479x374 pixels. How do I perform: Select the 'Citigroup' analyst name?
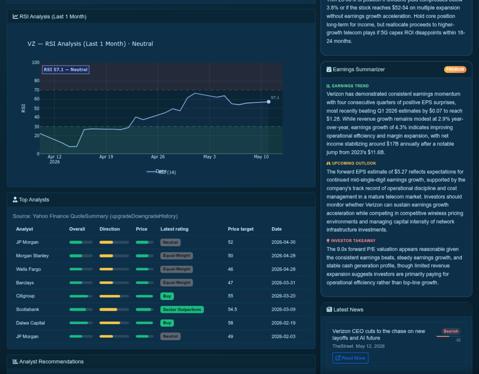point(25,296)
